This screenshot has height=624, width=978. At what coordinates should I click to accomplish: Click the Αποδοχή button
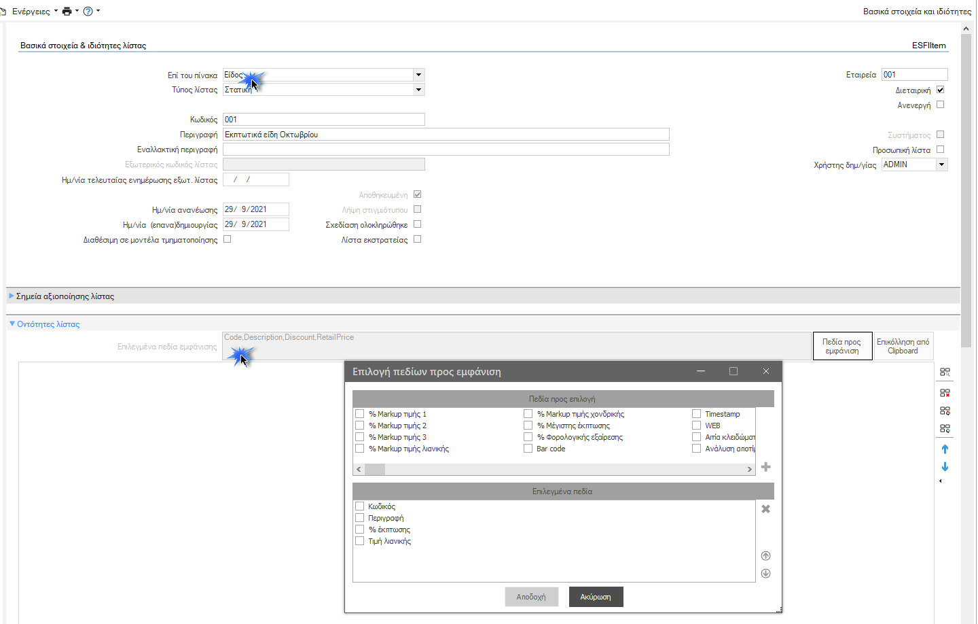pyautogui.click(x=531, y=597)
